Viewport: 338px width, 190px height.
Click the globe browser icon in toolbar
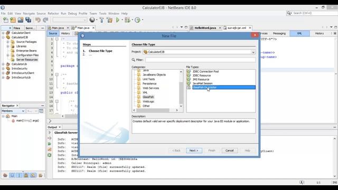click(x=92, y=20)
